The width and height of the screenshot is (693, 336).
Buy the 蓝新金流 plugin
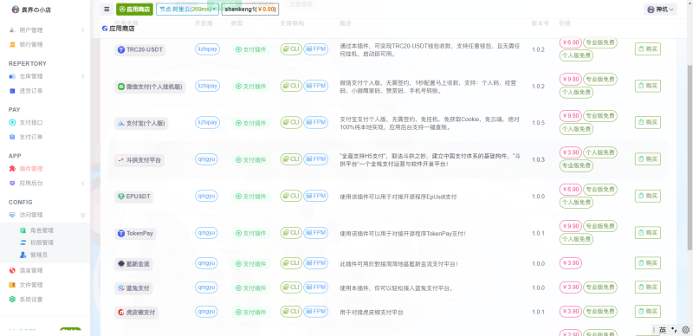[x=648, y=263]
